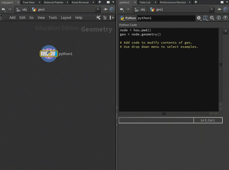Switch to Tree View tab

[29, 2]
